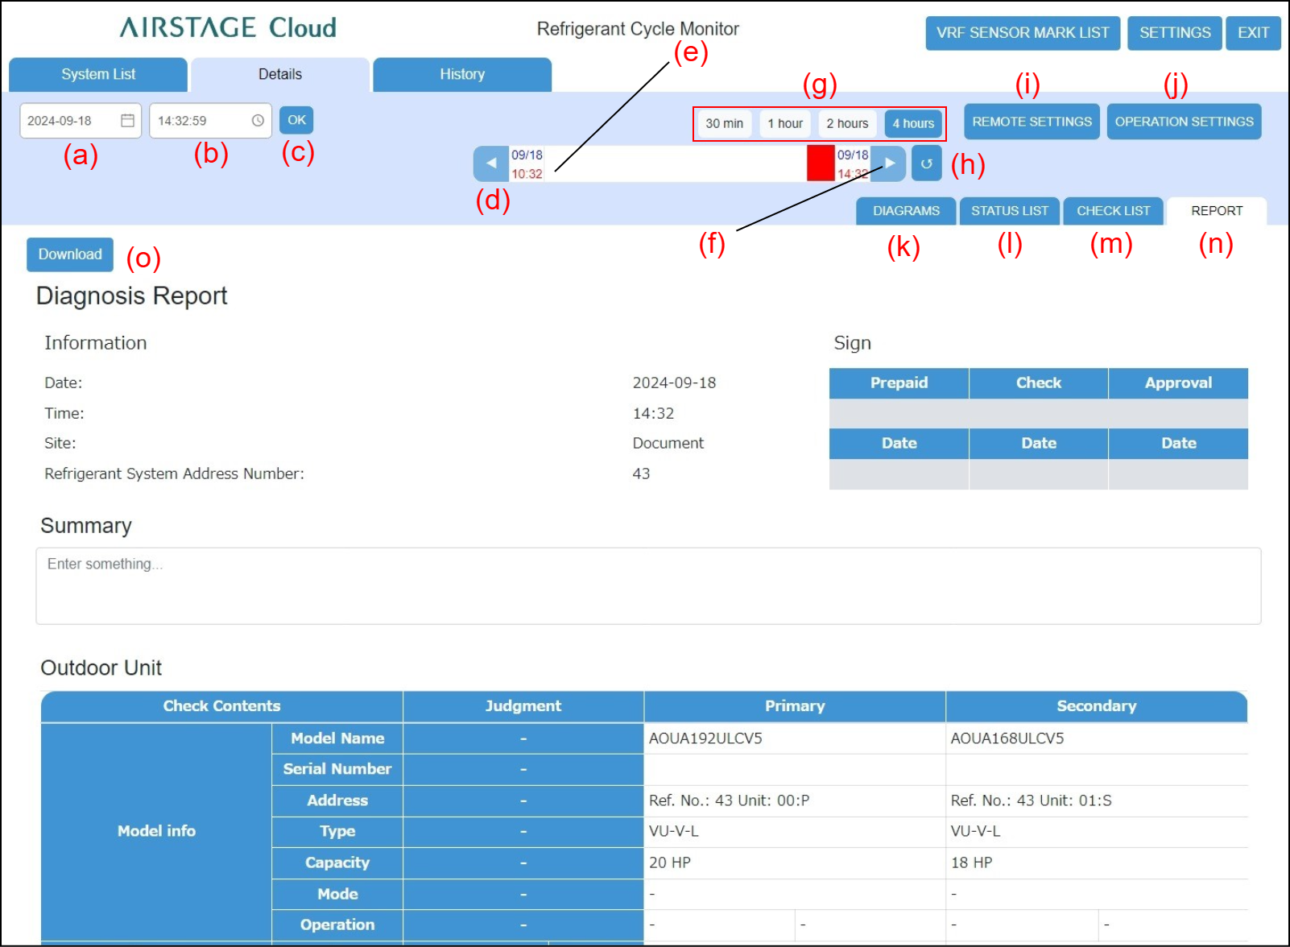Show the STATUS LIST tab
This screenshot has height=947, width=1290.
tap(1009, 211)
